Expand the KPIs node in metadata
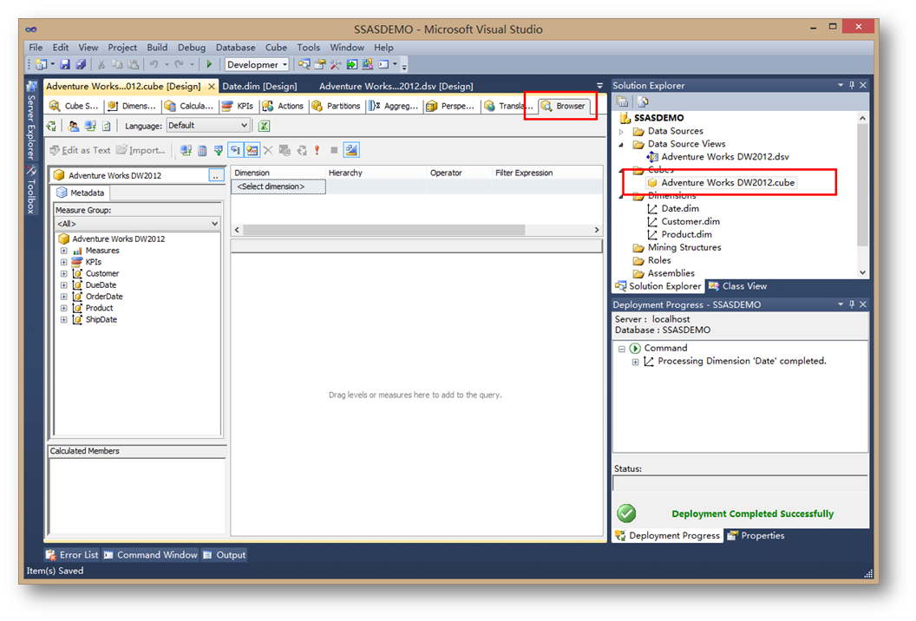 63,262
